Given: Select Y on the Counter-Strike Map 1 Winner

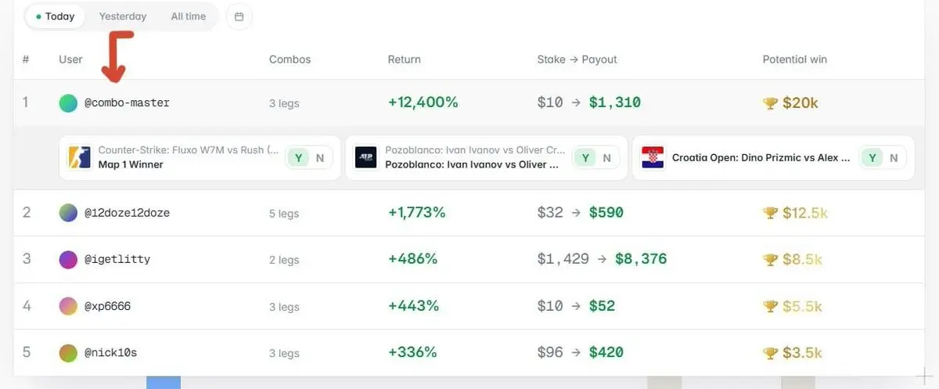Looking at the screenshot, I should pos(298,157).
